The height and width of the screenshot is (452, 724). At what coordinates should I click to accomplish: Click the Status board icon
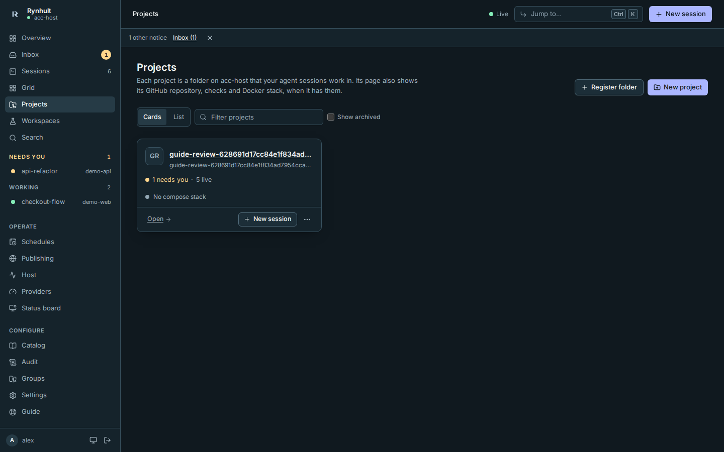tap(13, 308)
